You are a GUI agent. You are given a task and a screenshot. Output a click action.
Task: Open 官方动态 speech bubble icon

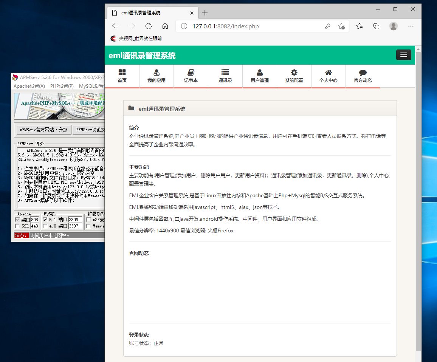[363, 73]
